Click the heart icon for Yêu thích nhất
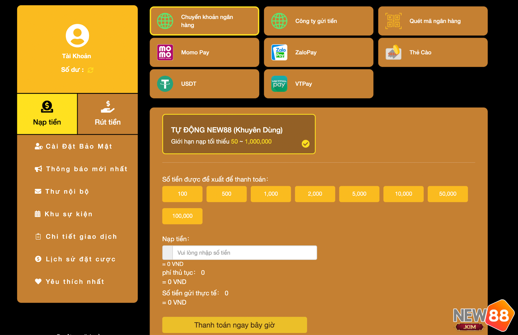The width and height of the screenshot is (518, 335). 38,281
